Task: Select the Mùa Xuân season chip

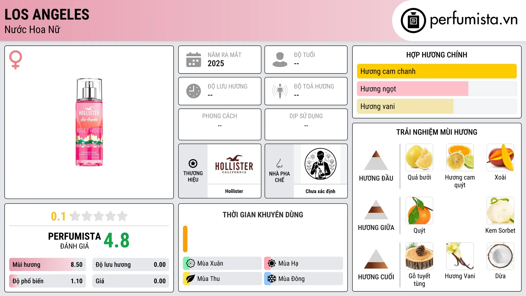Action: [x=222, y=263]
